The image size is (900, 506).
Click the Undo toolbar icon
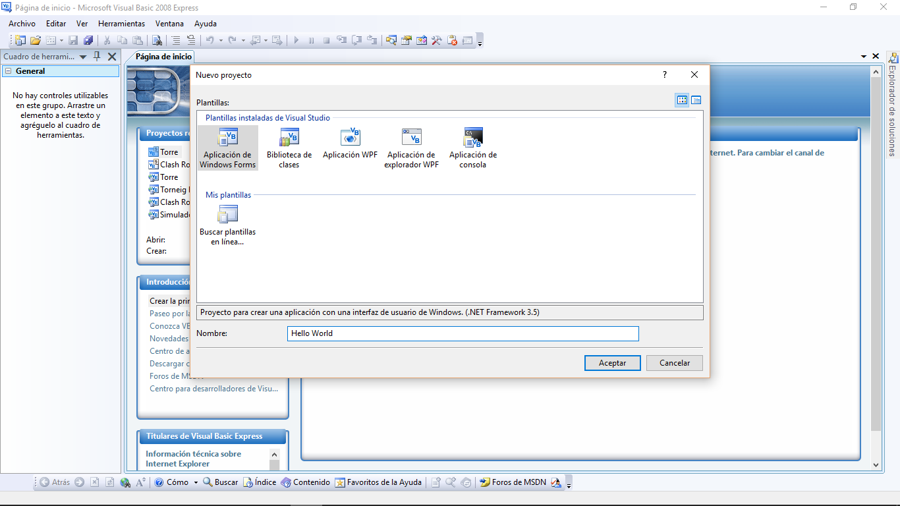(x=210, y=40)
